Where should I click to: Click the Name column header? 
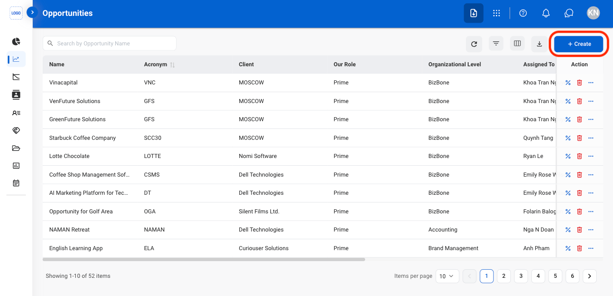[57, 64]
